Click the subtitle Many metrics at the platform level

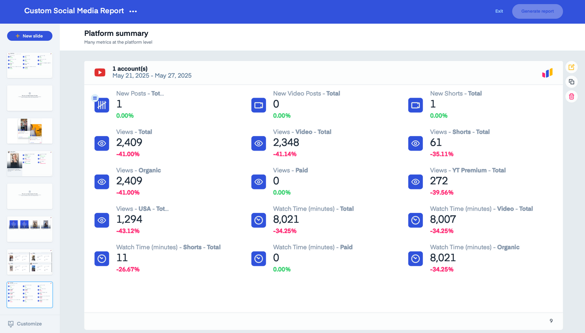coord(118,42)
